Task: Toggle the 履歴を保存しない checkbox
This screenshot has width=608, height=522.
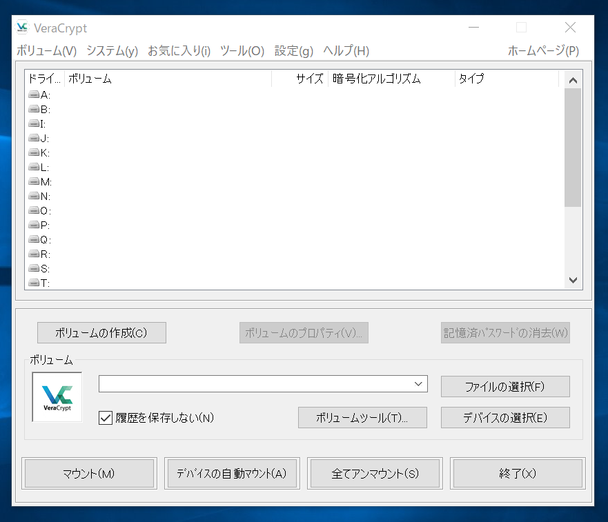Action: pos(106,417)
